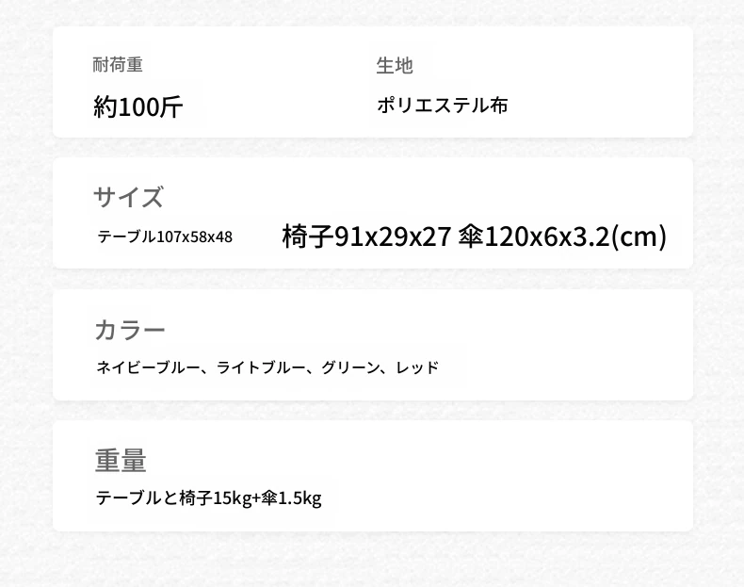Click the 生地 fabric heading
This screenshot has width=744, height=587.
click(x=395, y=66)
